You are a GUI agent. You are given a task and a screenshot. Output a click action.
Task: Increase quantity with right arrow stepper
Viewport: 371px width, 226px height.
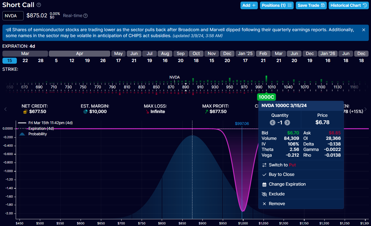coord(287,123)
